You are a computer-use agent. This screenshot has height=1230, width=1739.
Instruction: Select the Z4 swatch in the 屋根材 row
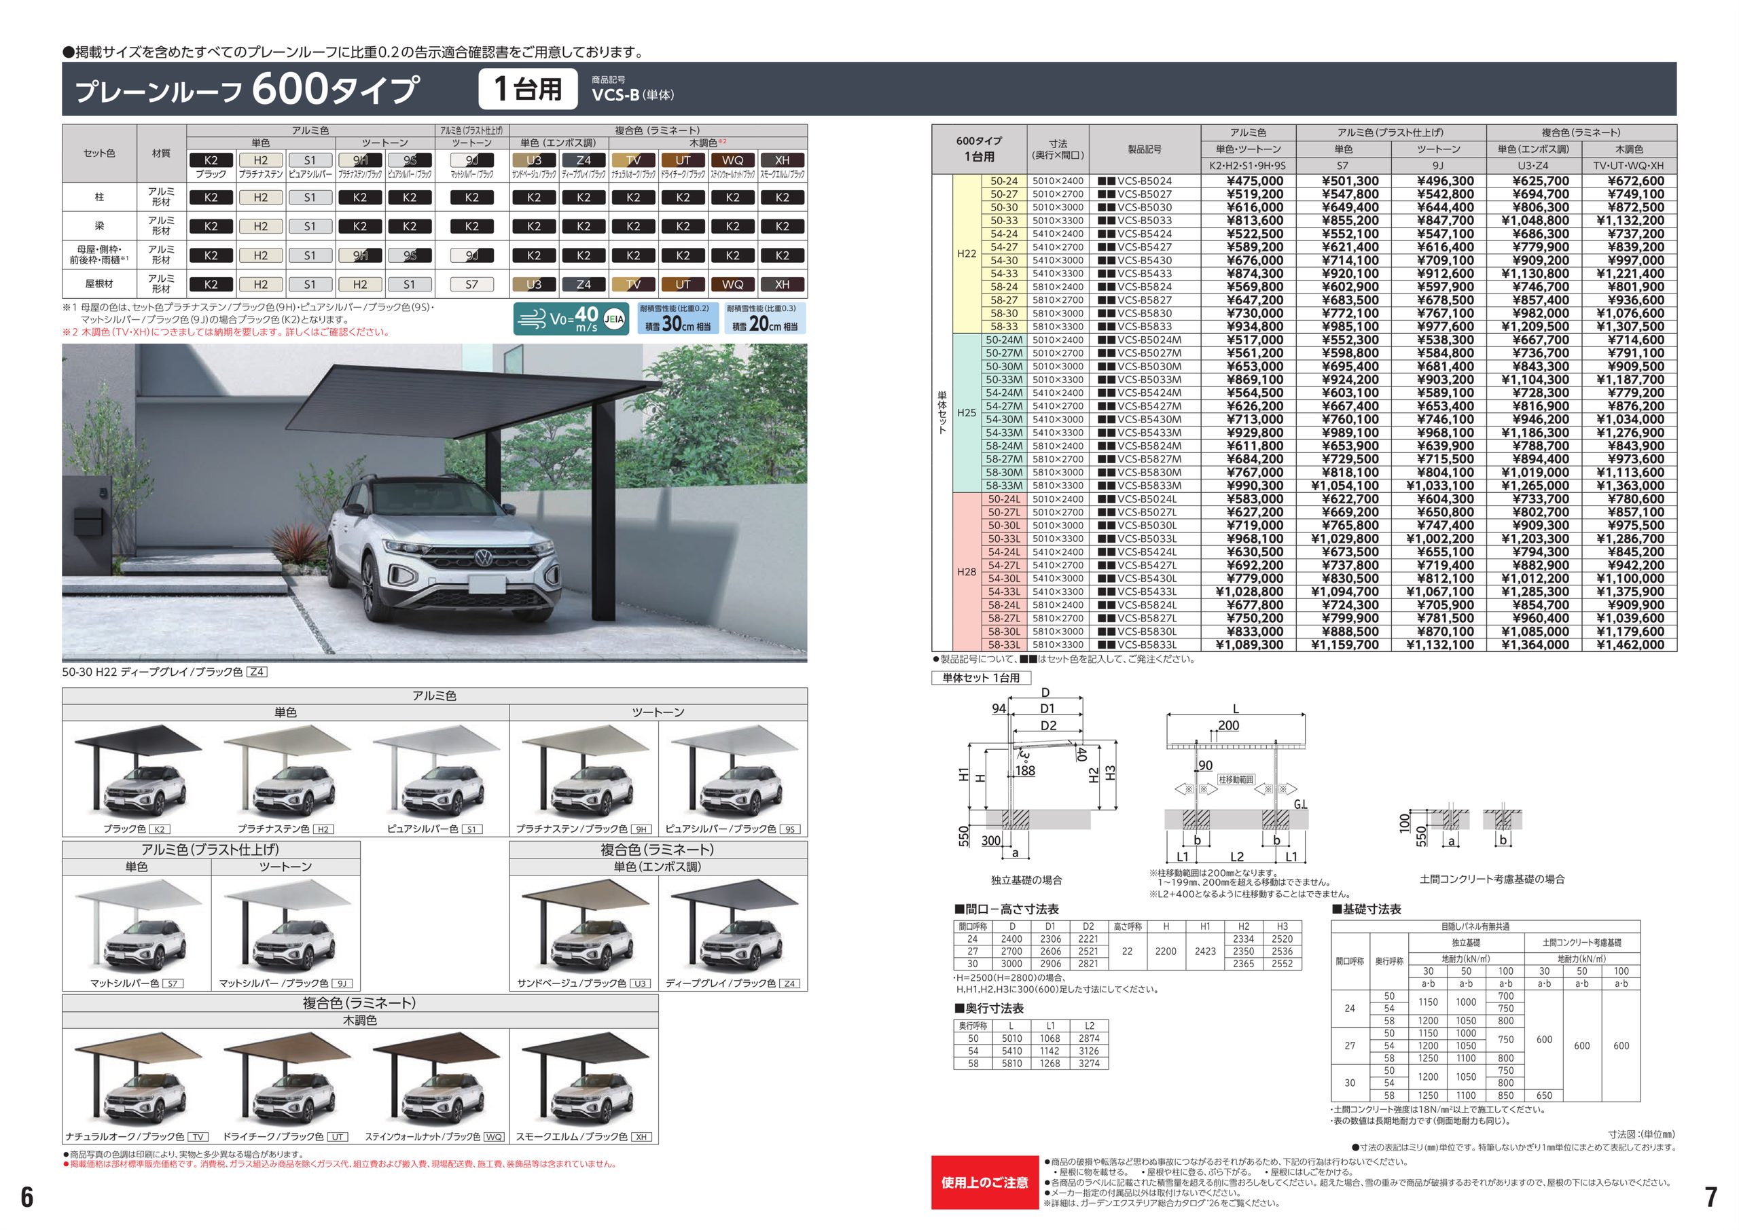coord(584,285)
